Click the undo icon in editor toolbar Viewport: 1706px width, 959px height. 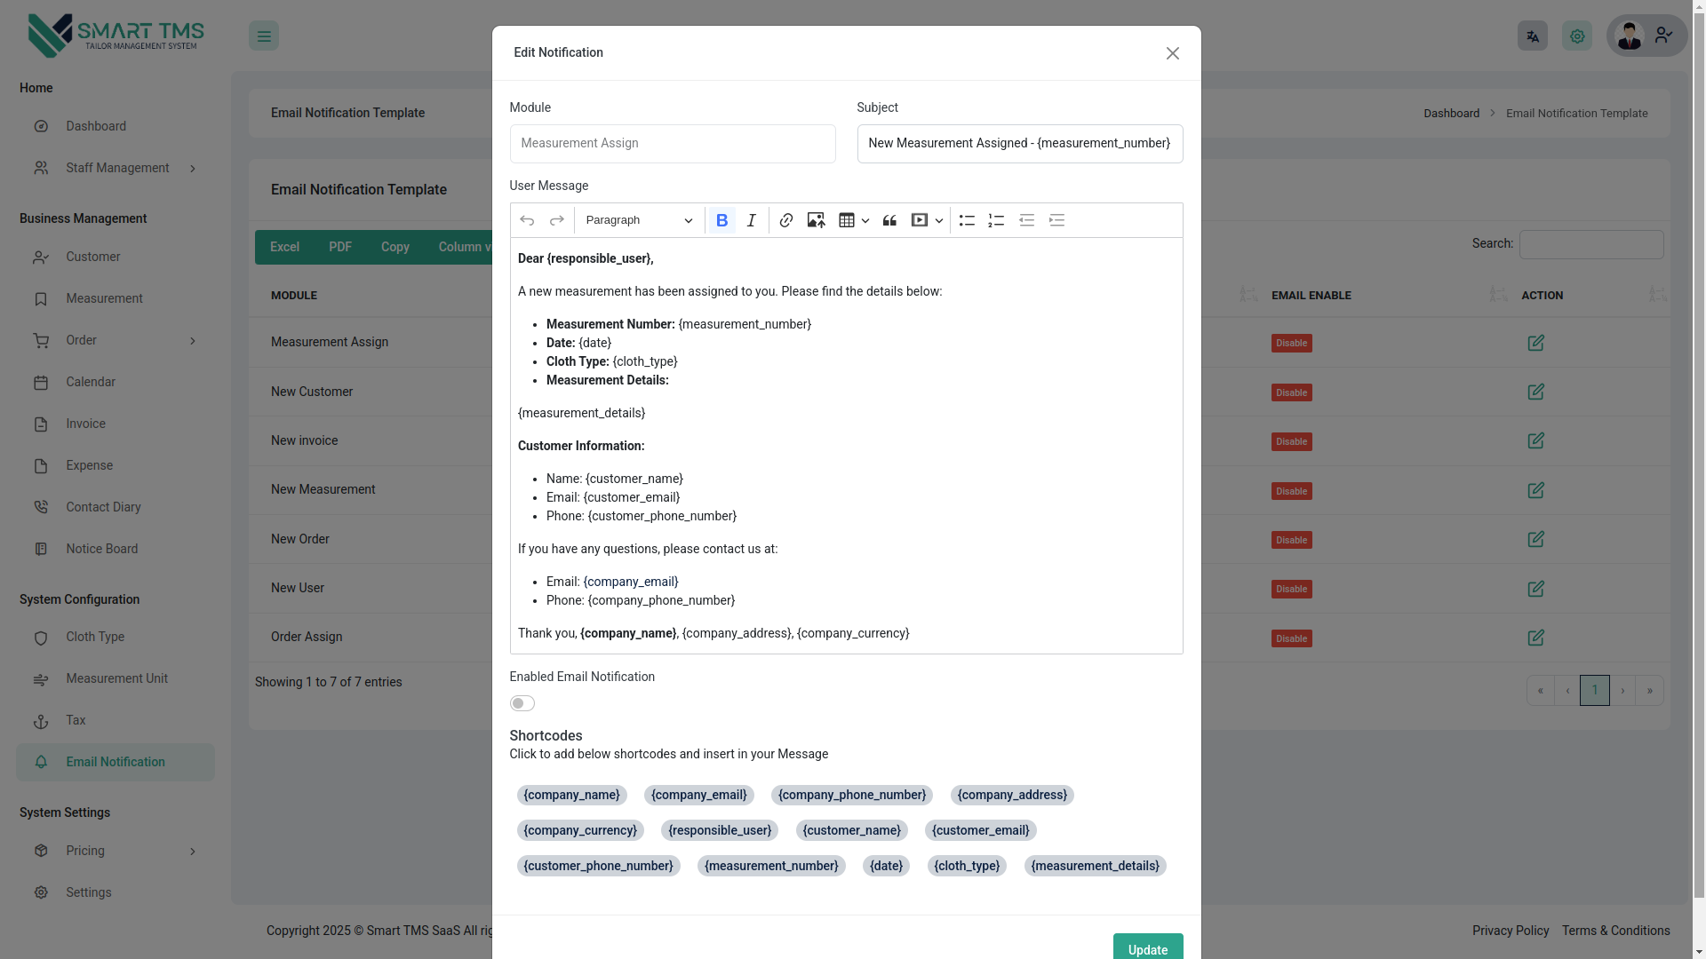point(527,220)
